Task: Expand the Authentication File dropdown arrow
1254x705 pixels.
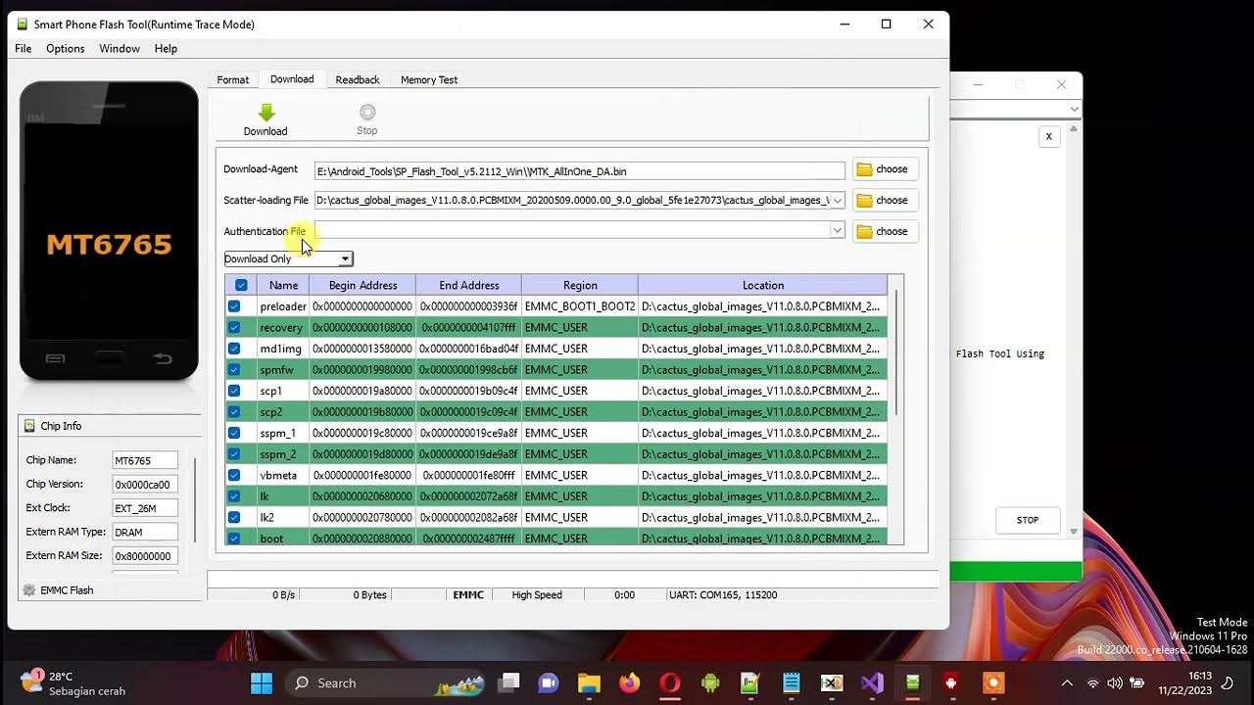Action: [x=838, y=230]
